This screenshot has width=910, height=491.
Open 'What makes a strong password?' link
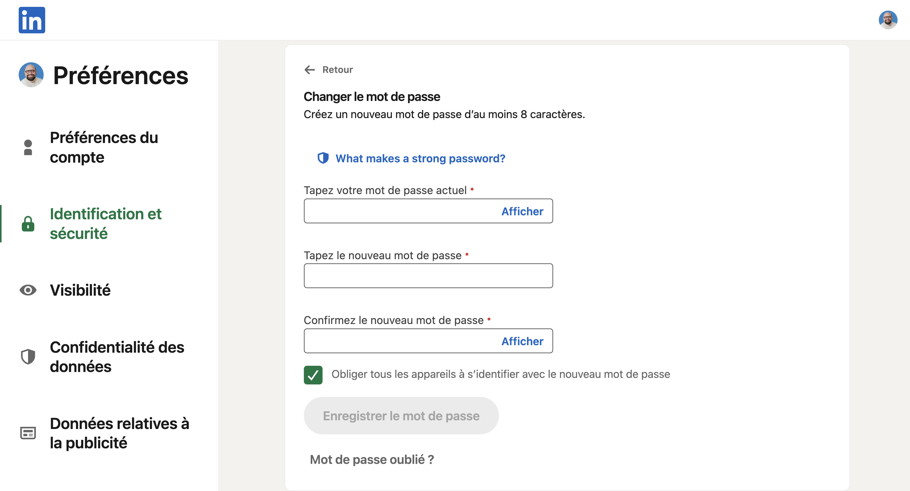(x=420, y=158)
